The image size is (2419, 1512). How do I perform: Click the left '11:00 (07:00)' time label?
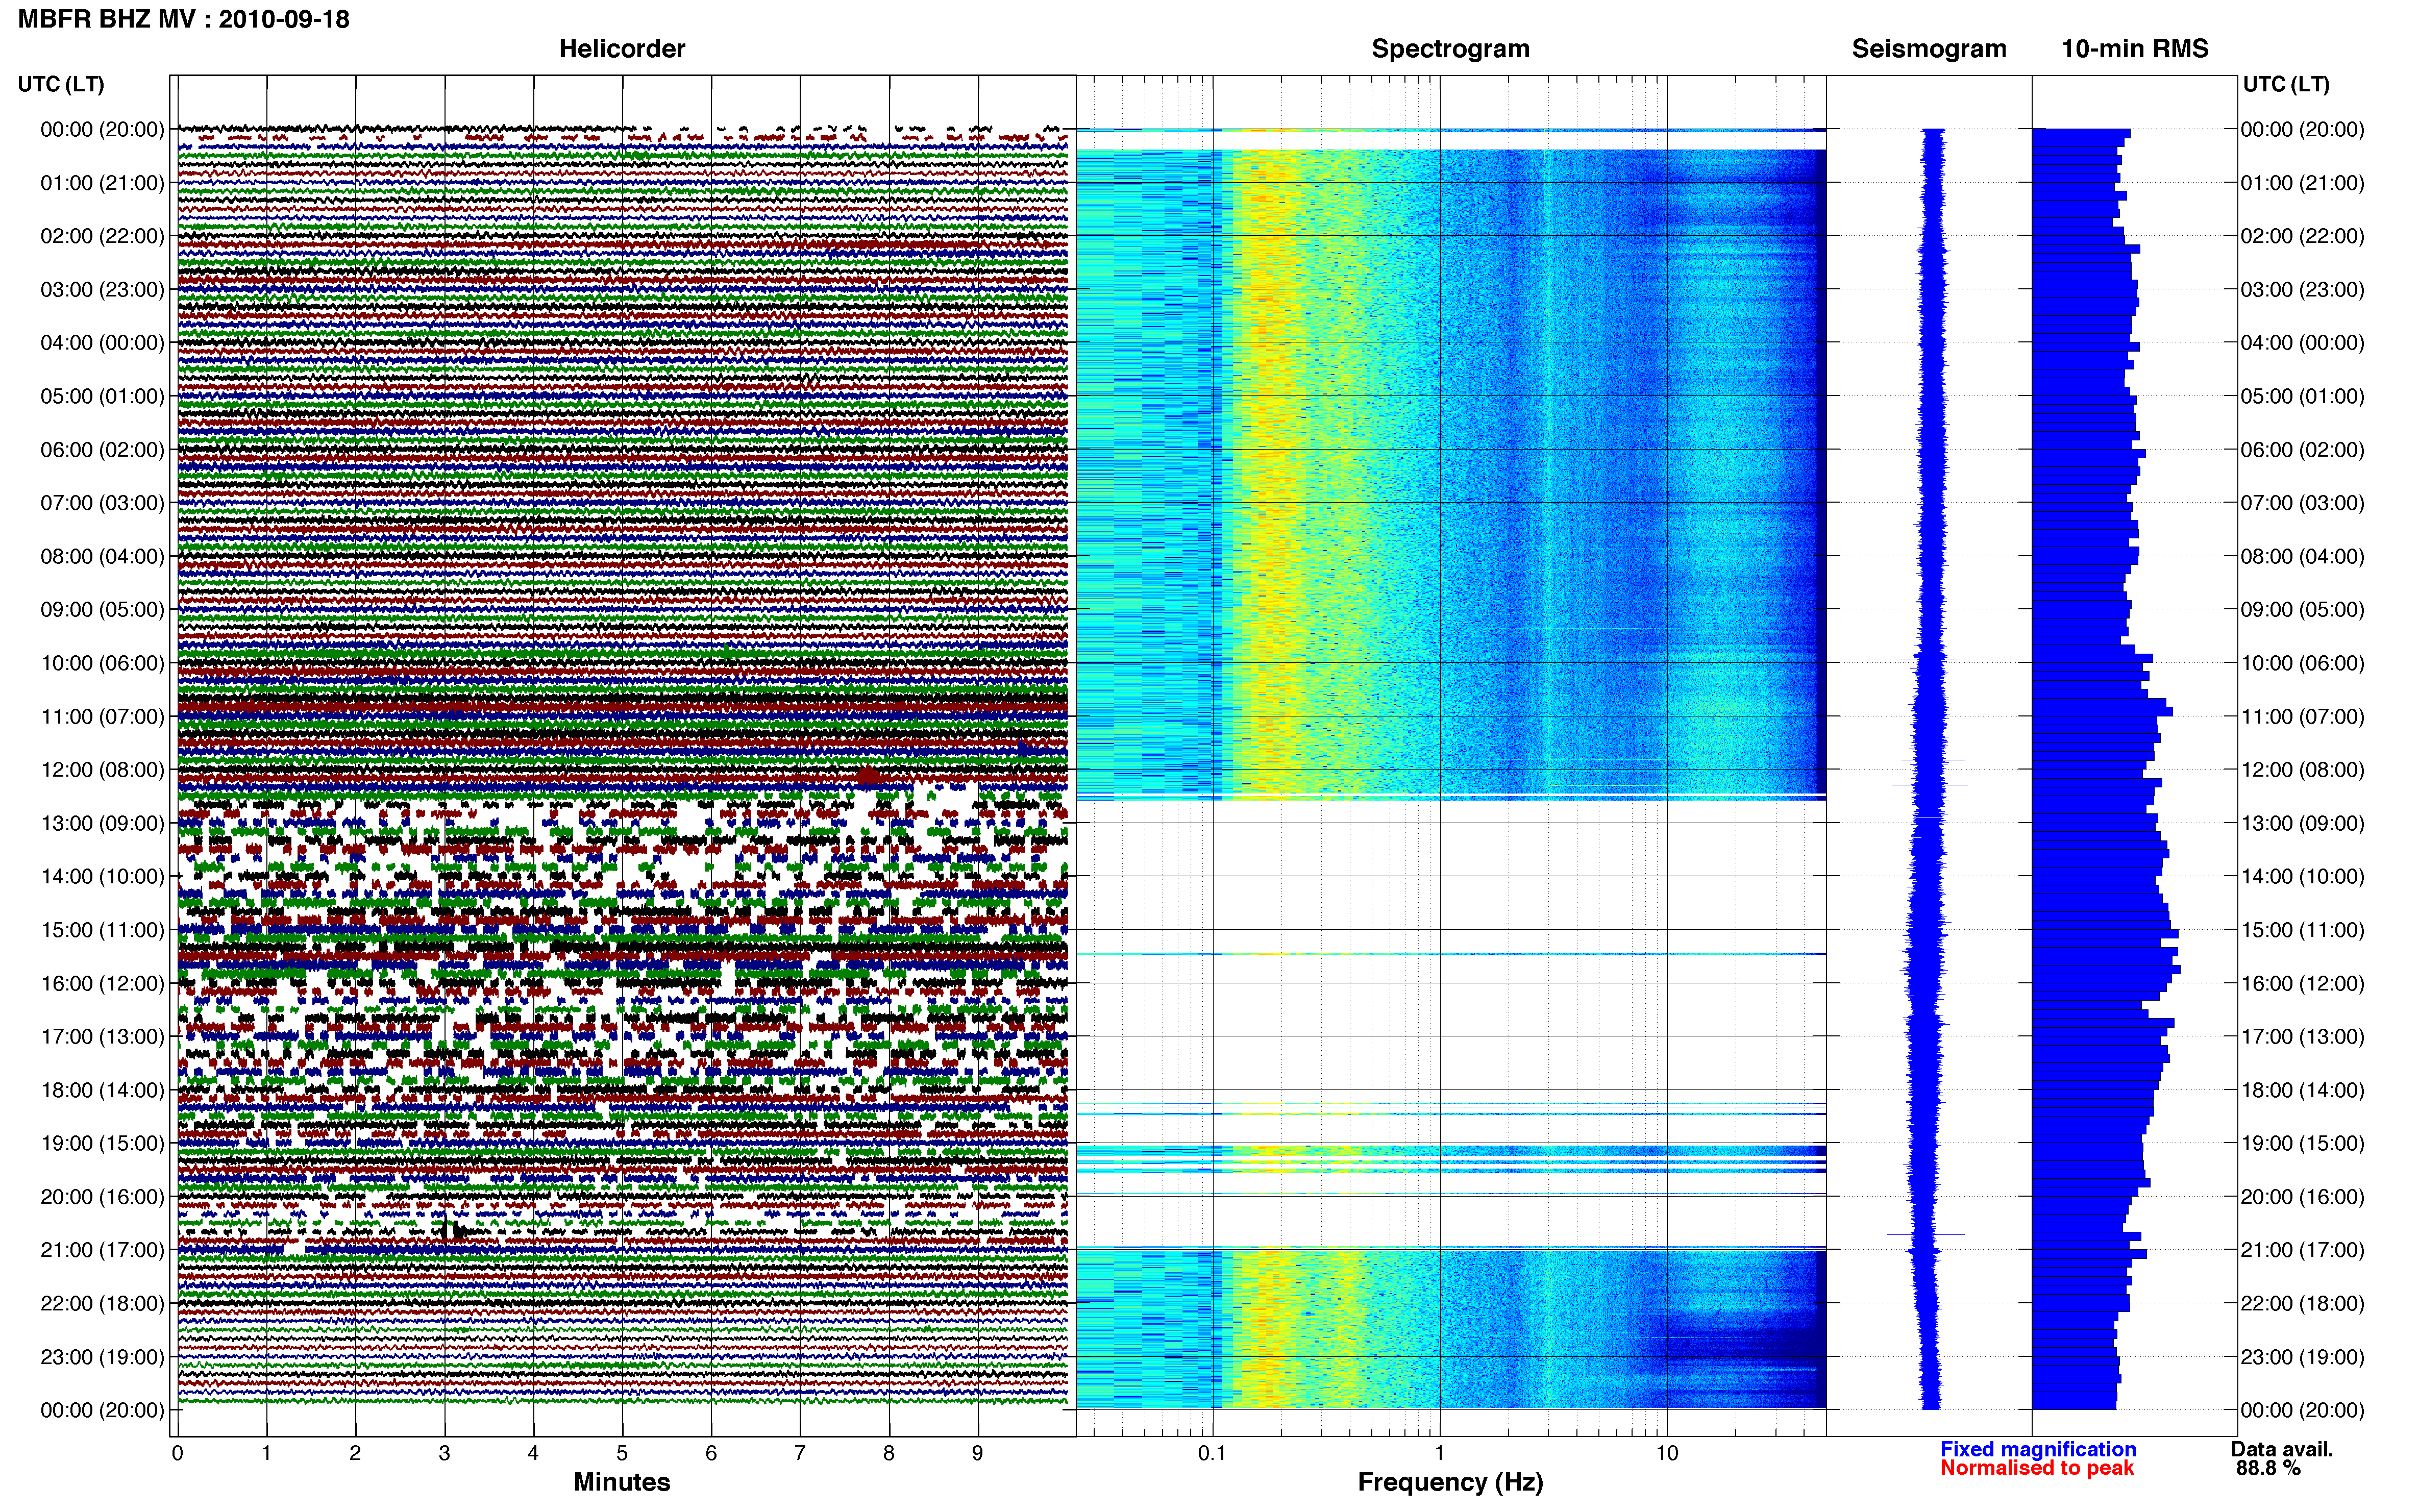pyautogui.click(x=102, y=717)
